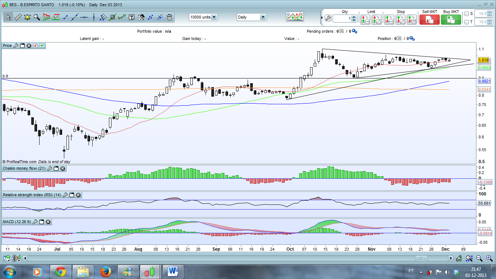Collapse the trading panel arrow
496x279 pixels.
click(322, 17)
